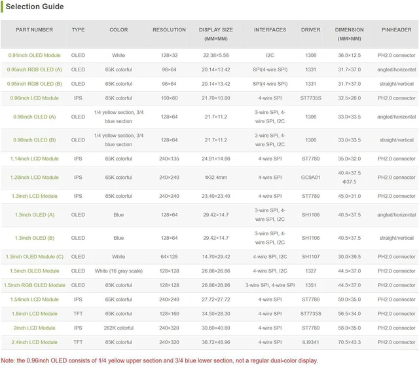Select the 128×32 resolution cell

click(169, 55)
